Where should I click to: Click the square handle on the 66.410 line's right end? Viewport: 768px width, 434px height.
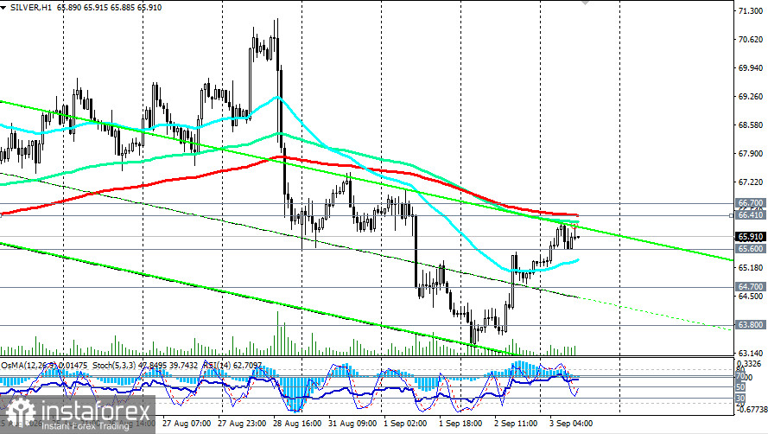tap(731, 215)
